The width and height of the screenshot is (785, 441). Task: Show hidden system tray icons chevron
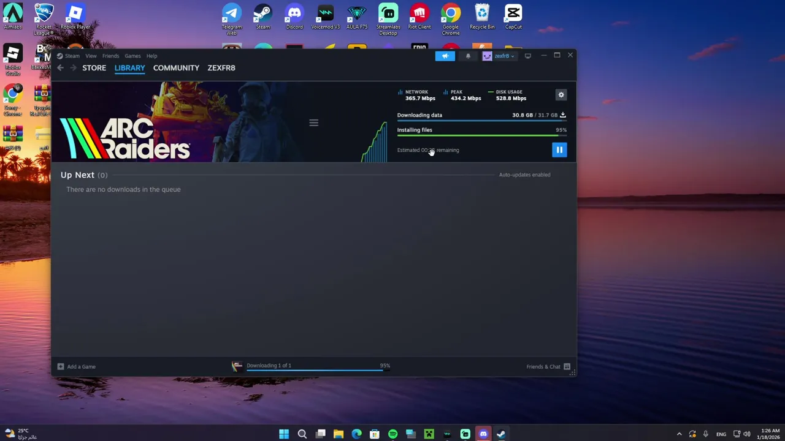(679, 434)
